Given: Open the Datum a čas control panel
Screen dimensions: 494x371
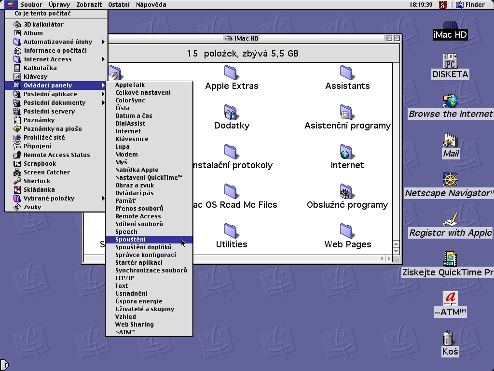Looking at the screenshot, I should coord(149,116).
